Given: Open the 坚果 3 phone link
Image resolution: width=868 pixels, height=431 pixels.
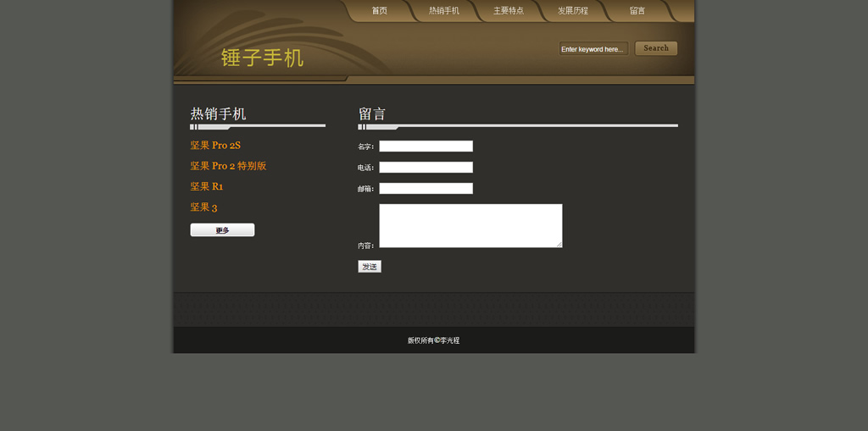Looking at the screenshot, I should pyautogui.click(x=203, y=207).
